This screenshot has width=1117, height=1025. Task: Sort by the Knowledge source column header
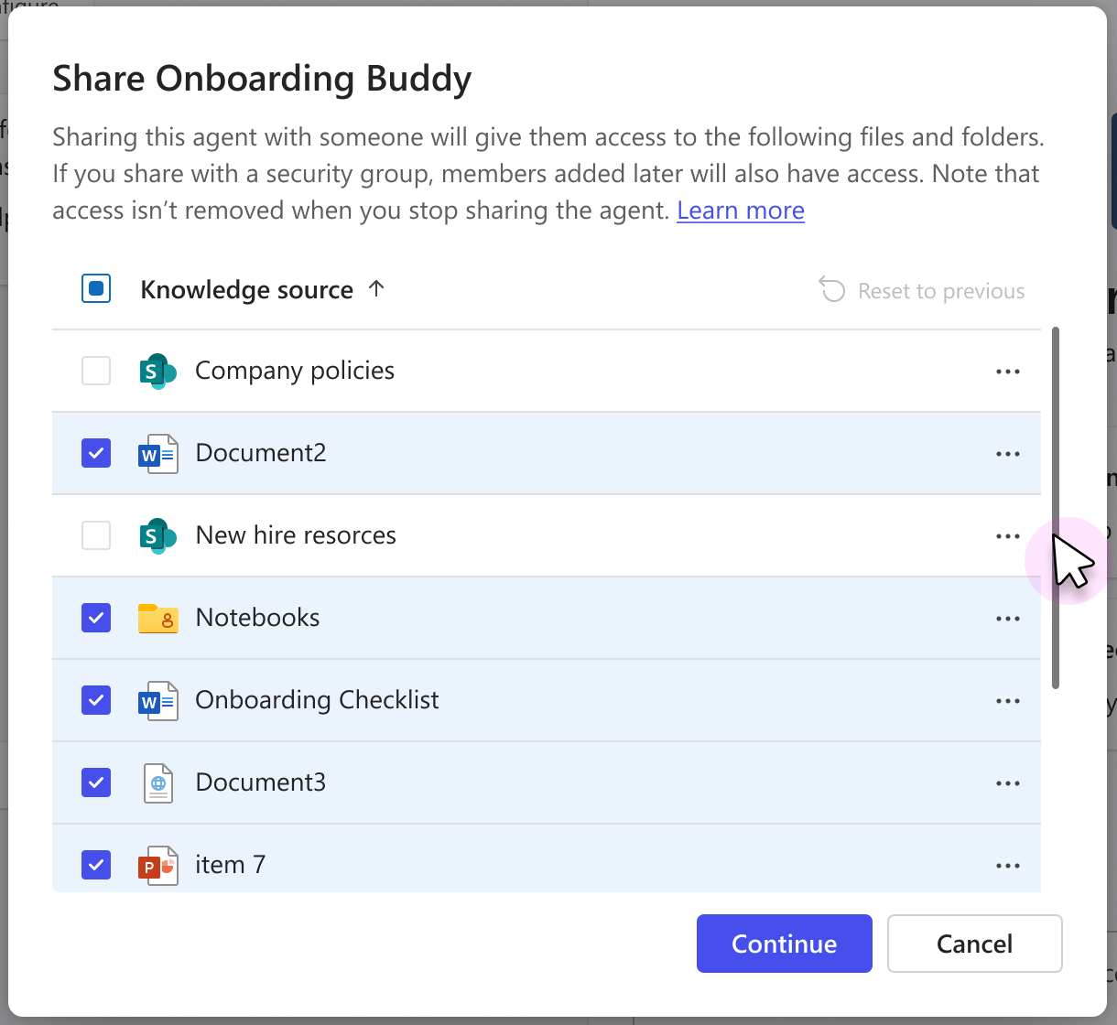tap(247, 290)
